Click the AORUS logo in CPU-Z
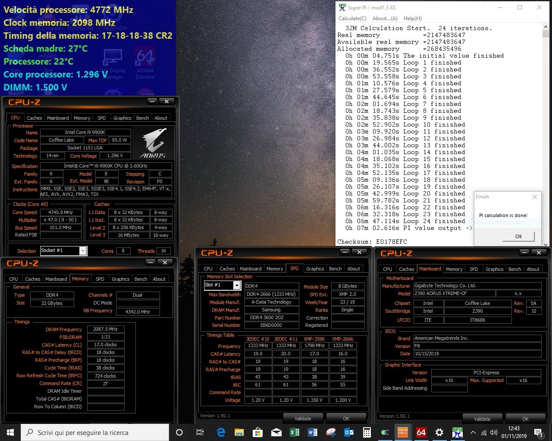Image resolution: width=552 pixels, height=441 pixels. [153, 143]
